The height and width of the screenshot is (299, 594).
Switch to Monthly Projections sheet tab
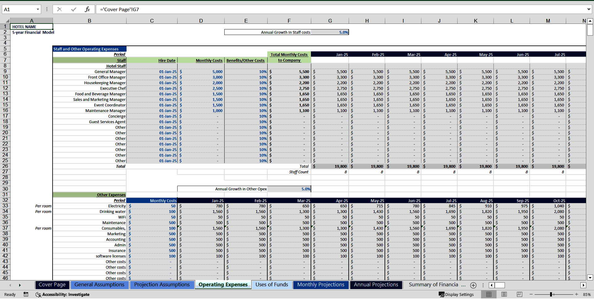pos(321,285)
